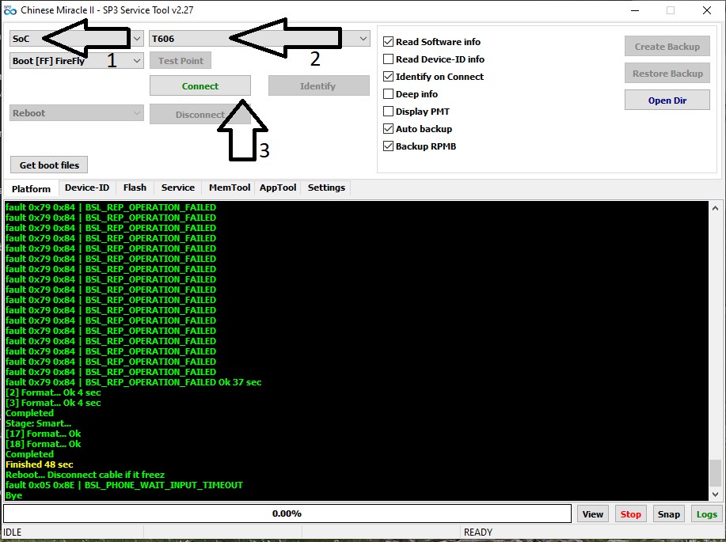Click the "Bye" log line

(x=14, y=495)
